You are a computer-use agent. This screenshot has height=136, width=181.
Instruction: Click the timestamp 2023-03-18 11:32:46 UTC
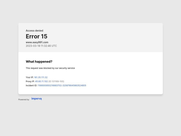pyautogui.click(x=41, y=46)
